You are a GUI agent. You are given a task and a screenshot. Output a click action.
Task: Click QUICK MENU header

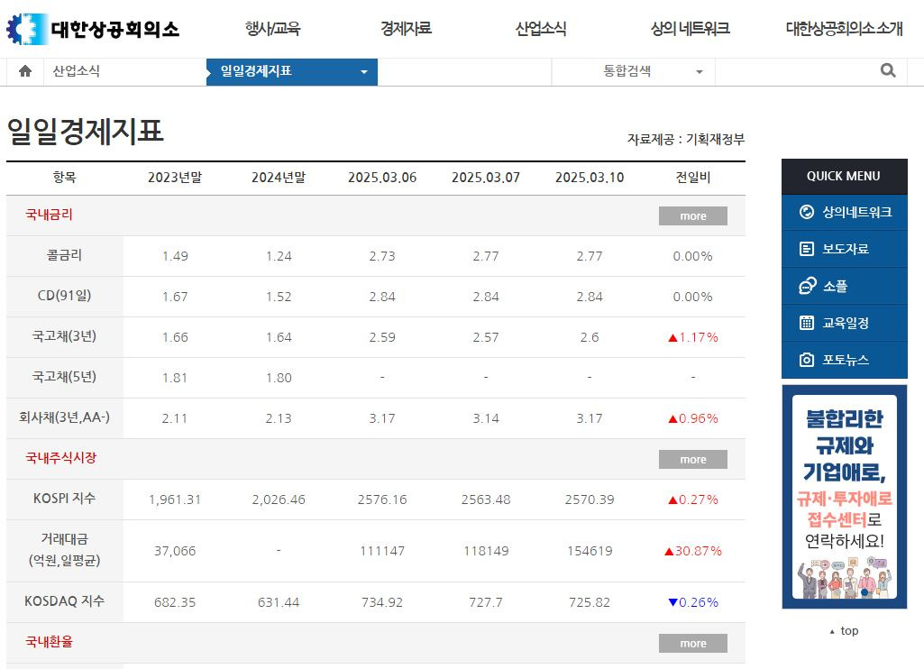coord(844,176)
